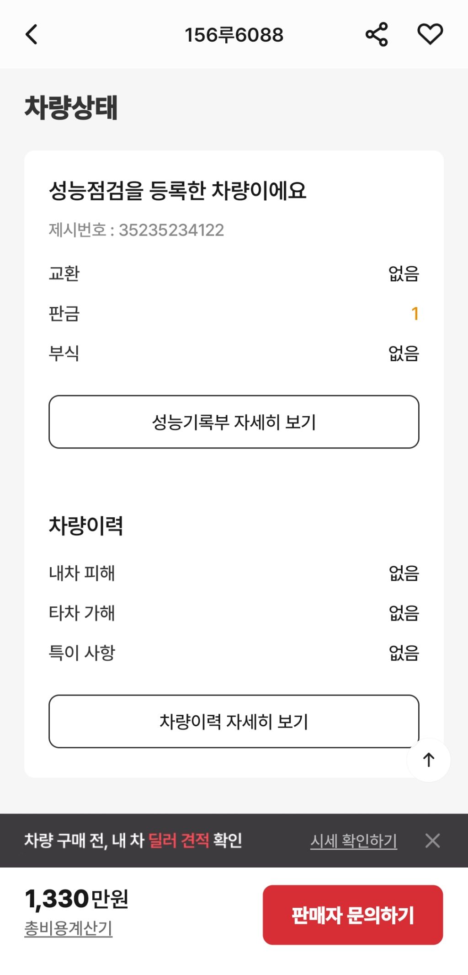Tap the 156루6088 page title
Screen dimensions: 468x975
point(234,35)
